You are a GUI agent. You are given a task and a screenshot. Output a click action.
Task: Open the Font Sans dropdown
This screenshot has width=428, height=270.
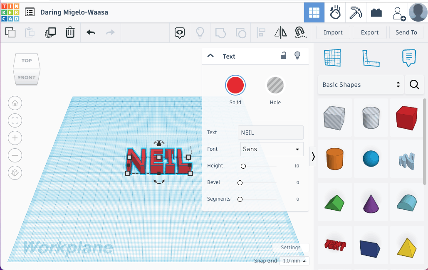coord(272,149)
